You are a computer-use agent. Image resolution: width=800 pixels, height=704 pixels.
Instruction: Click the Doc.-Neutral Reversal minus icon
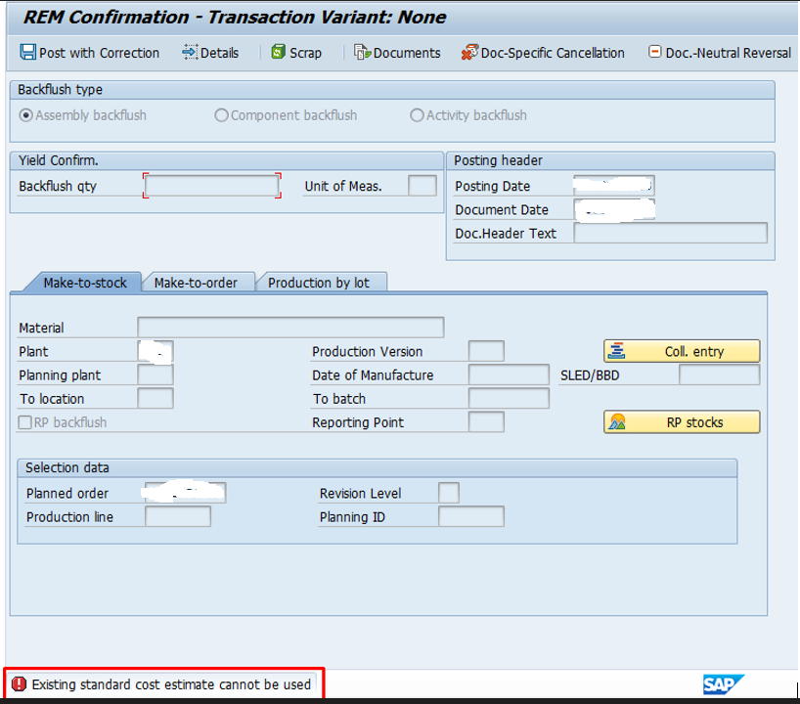coord(654,52)
